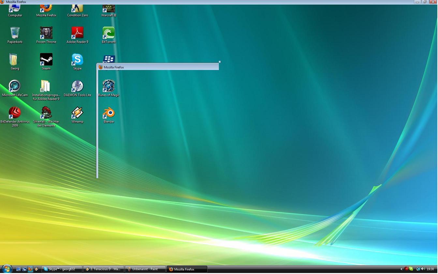
Task: Click the small Mozilla Firefox window title bar
Action: (158, 67)
